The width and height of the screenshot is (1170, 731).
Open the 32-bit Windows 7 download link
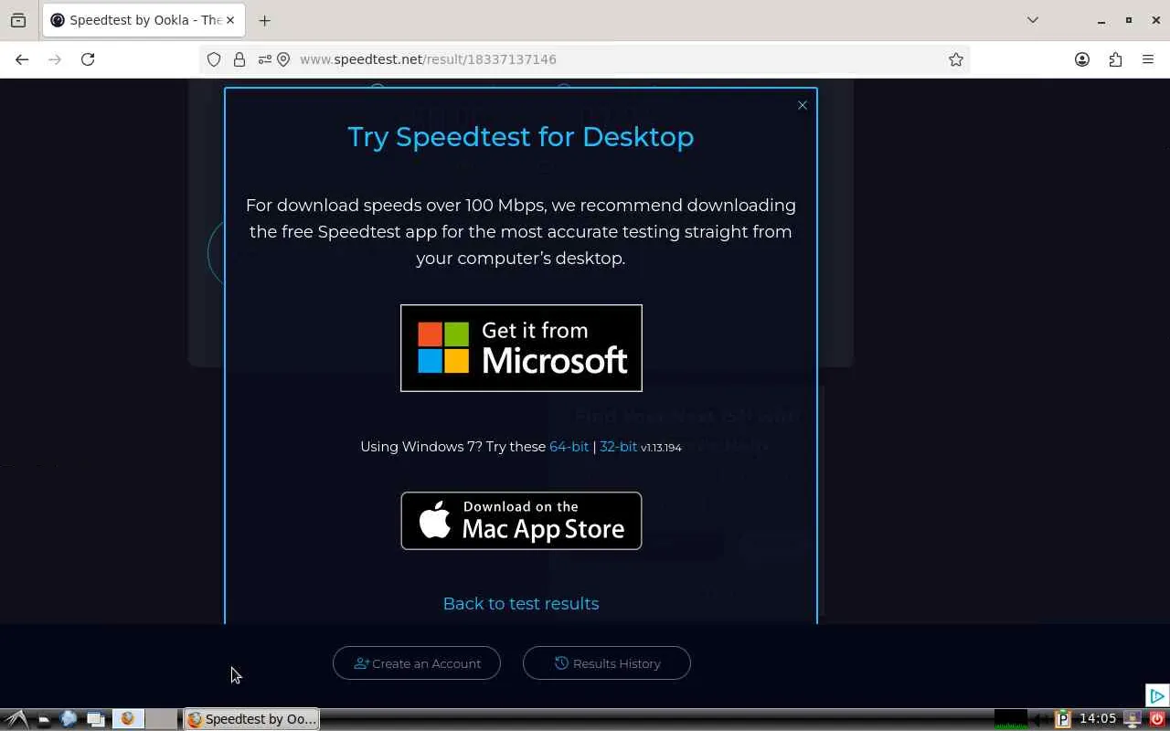[x=618, y=447]
